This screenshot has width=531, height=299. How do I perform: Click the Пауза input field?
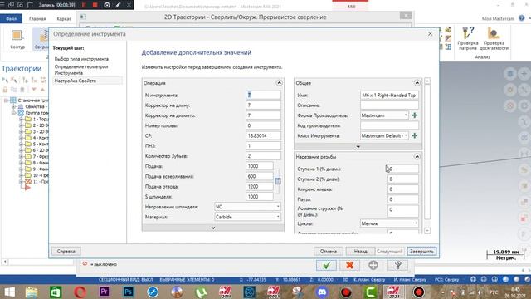403,199
